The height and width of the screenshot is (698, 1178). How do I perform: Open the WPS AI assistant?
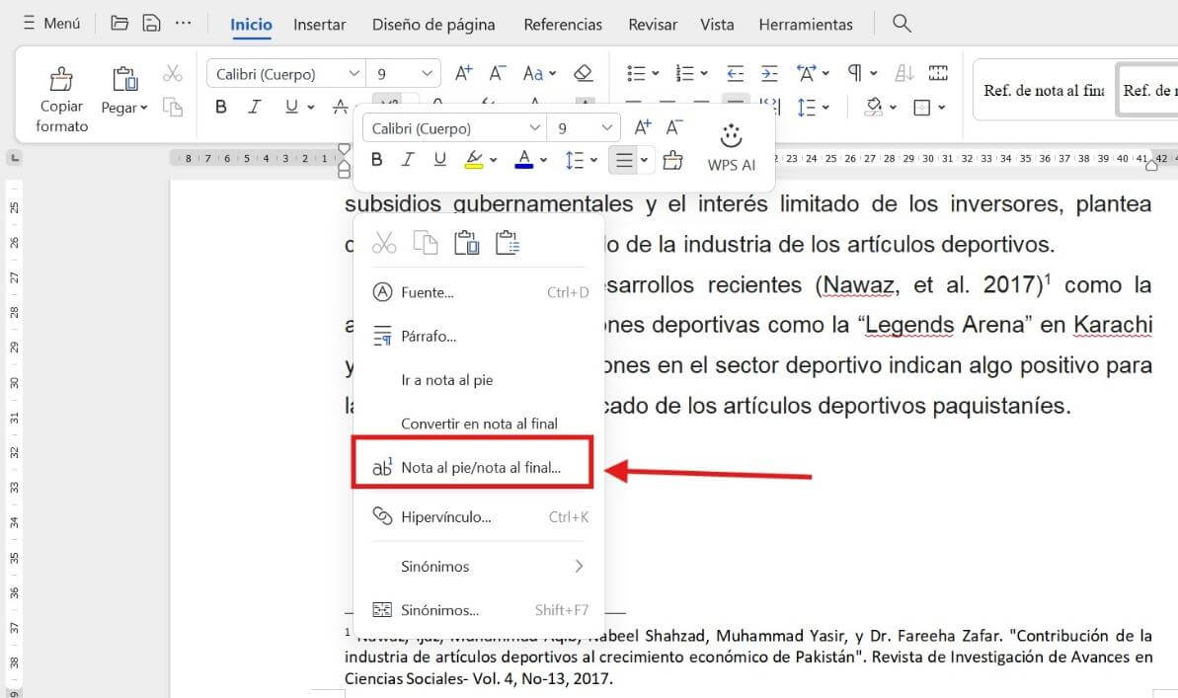[x=731, y=148]
